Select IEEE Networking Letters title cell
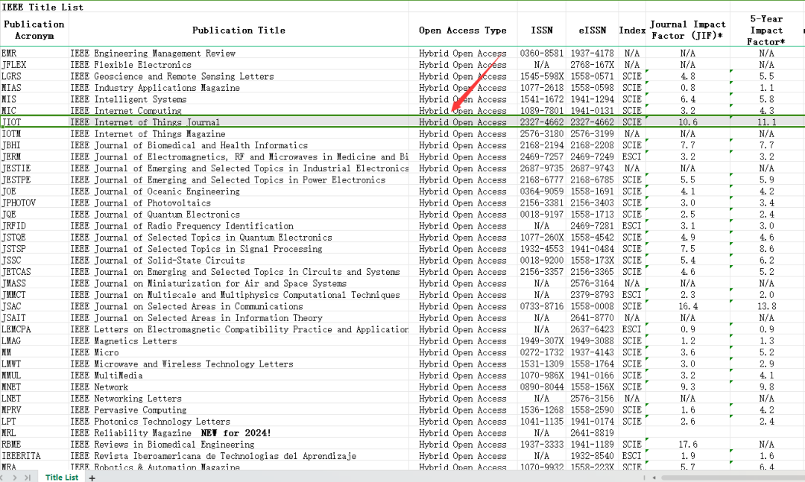The height and width of the screenshot is (482, 805). click(239, 399)
